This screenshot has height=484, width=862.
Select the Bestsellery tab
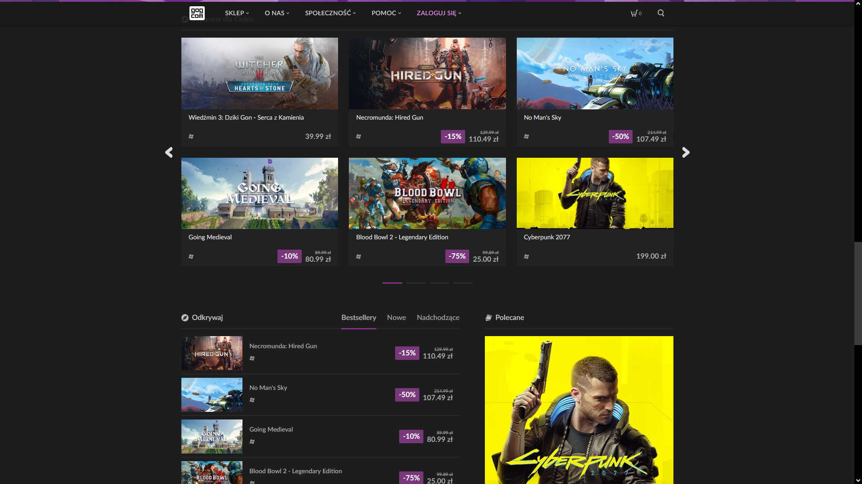click(x=358, y=317)
